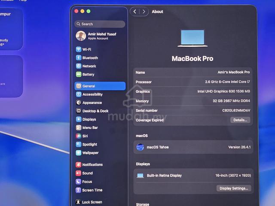
Task: Click the 16-inch (3072 × 1920) text
Action: (x=233, y=176)
